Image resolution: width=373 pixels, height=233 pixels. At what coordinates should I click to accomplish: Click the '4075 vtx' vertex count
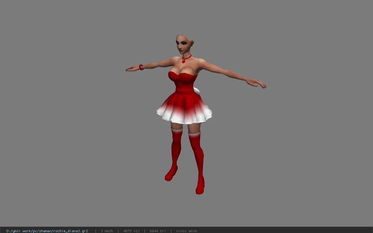pyautogui.click(x=131, y=231)
